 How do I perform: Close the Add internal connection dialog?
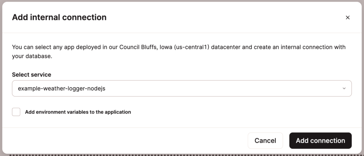(348, 17)
